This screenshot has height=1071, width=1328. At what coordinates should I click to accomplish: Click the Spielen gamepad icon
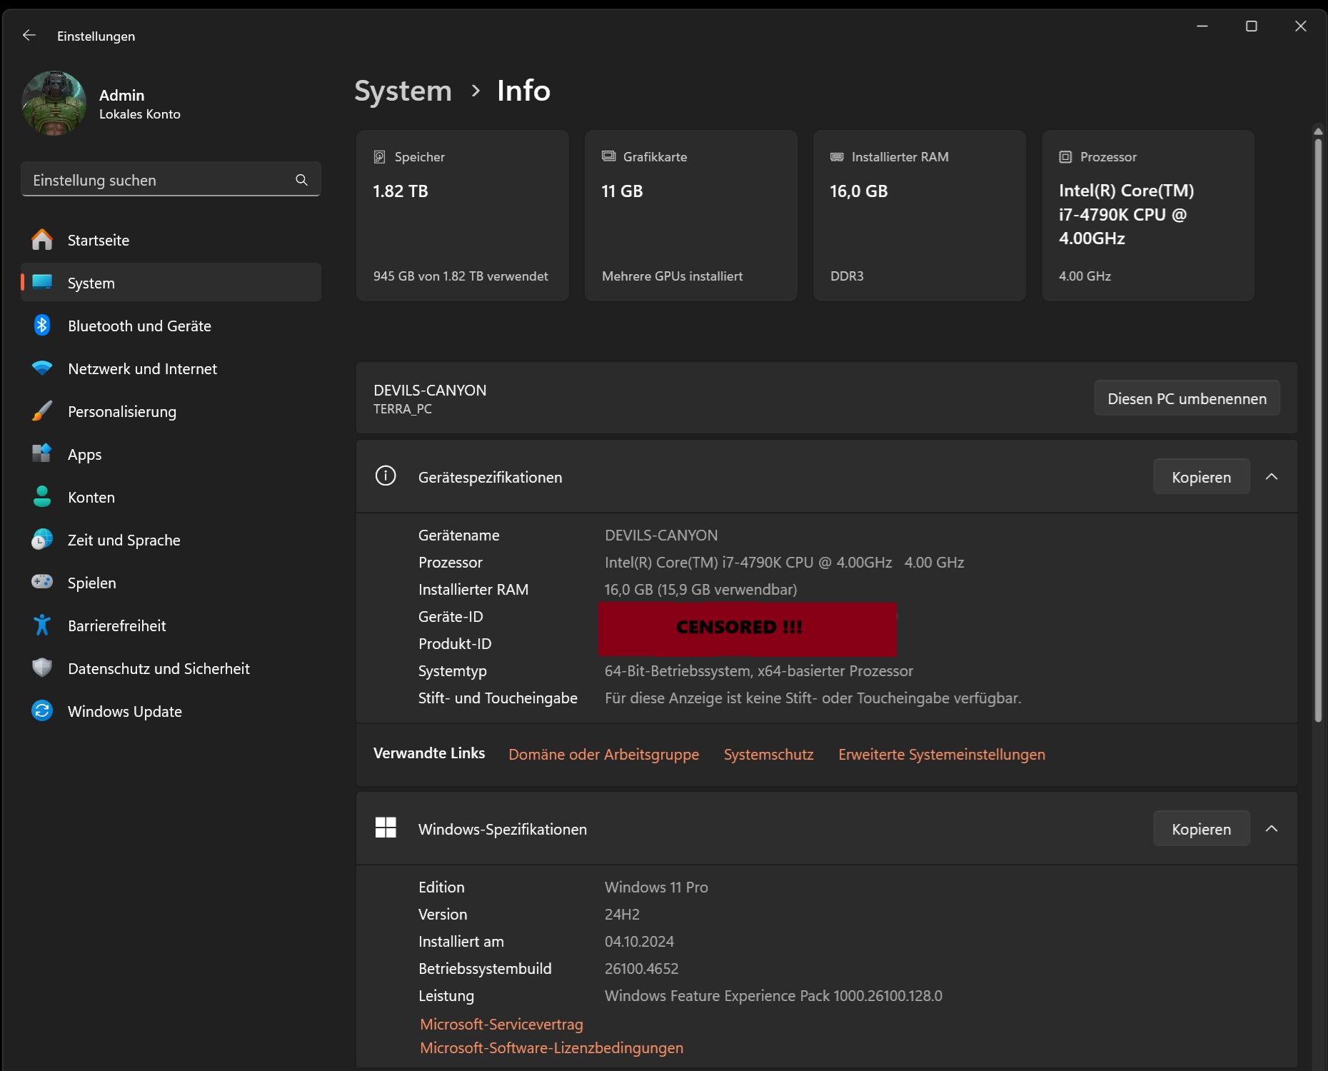tap(42, 581)
